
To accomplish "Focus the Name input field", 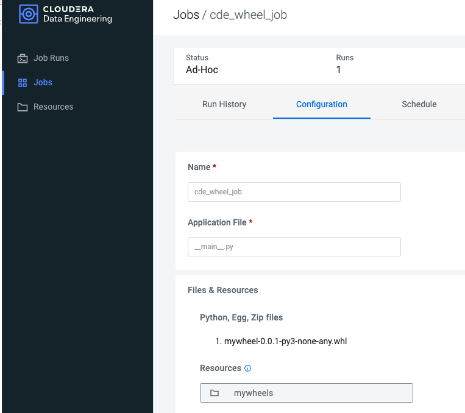I will (x=294, y=192).
